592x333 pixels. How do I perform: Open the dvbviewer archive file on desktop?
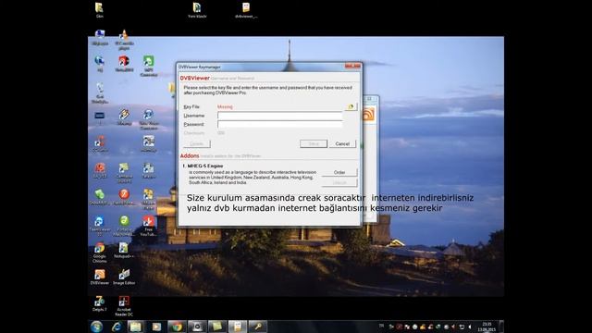246,10
